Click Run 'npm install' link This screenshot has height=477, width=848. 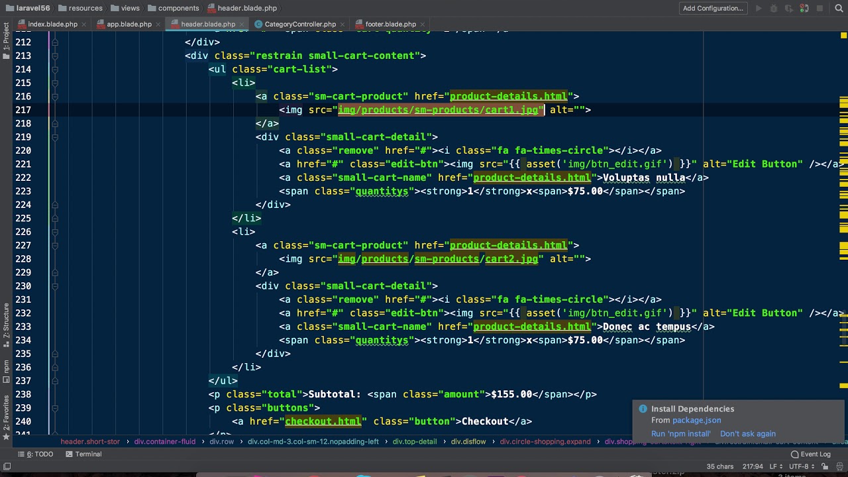(680, 434)
